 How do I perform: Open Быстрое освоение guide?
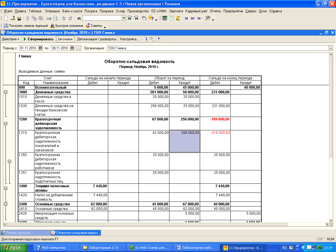(66, 26)
